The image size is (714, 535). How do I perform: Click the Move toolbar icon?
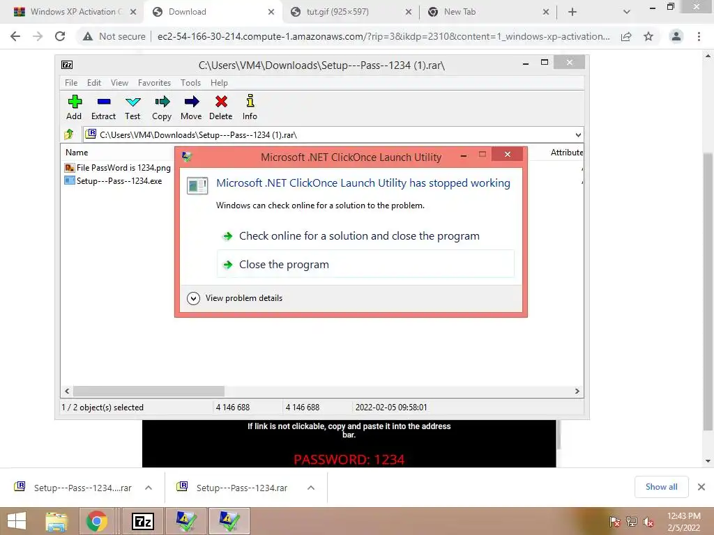pos(191,102)
